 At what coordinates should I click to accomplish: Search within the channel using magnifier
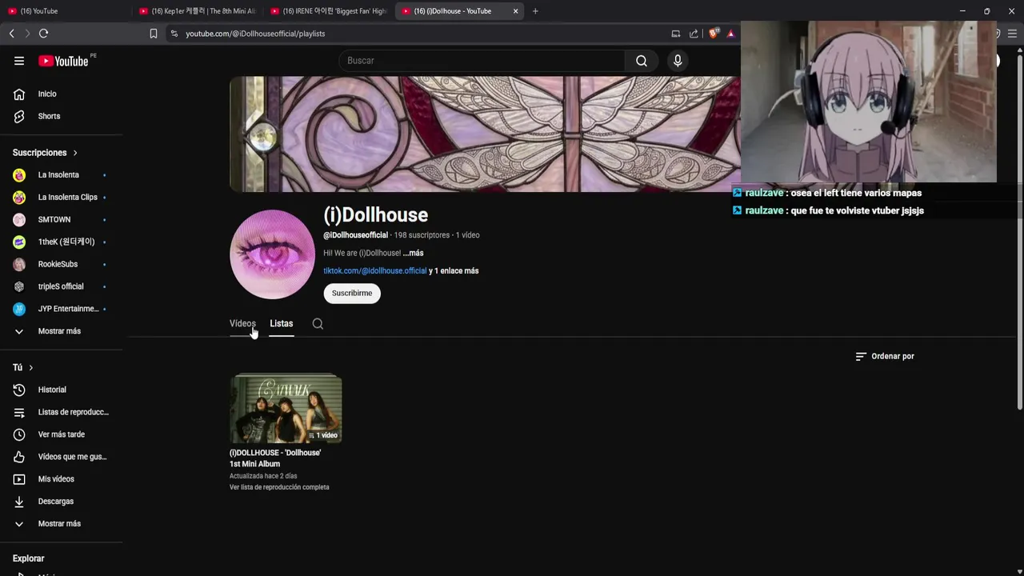318,324
